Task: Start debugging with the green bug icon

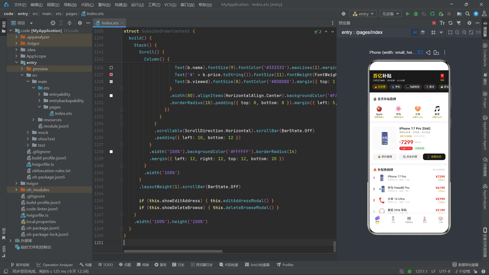Action: click(x=416, y=14)
